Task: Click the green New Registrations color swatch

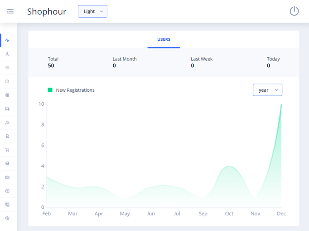Action: click(50, 90)
